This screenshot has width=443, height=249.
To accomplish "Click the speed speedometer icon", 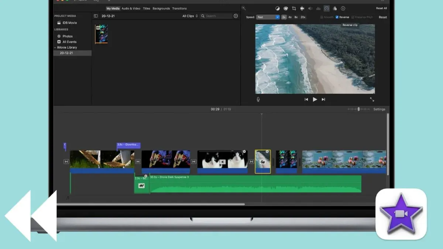I will (327, 8).
